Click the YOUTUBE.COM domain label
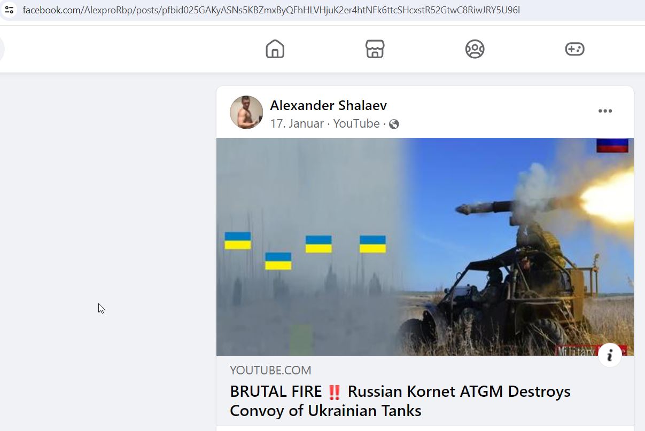The width and height of the screenshot is (645, 431). (270, 370)
